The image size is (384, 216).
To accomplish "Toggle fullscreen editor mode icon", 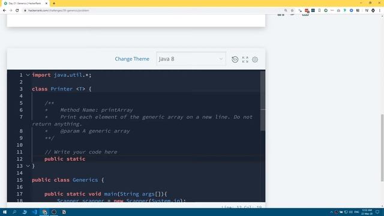I will pyautogui.click(x=245, y=59).
